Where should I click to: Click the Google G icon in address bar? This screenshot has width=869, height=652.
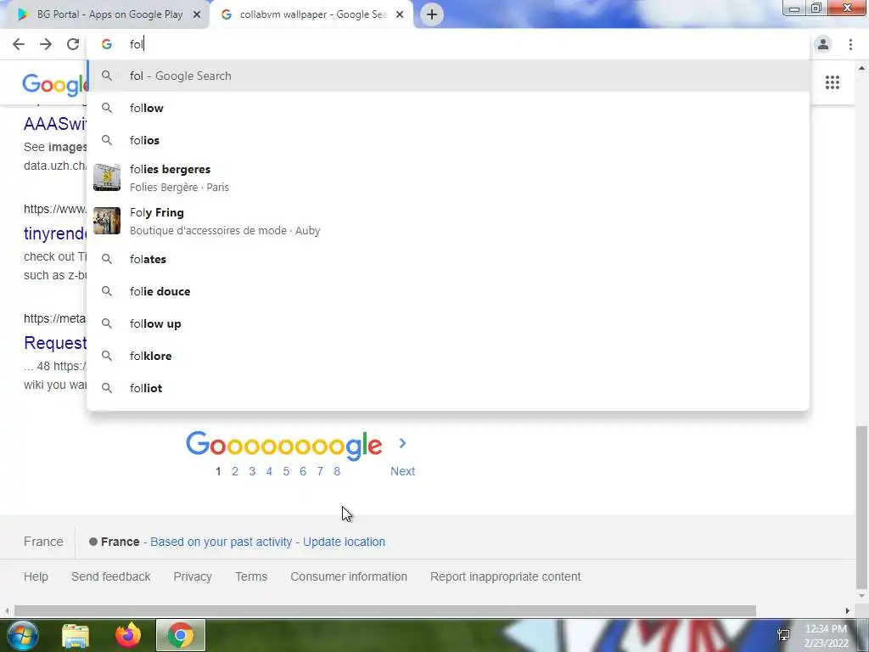point(107,44)
